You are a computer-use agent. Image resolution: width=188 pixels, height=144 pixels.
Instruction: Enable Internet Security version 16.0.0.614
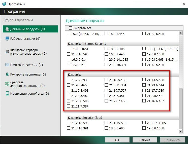click(68, 59)
